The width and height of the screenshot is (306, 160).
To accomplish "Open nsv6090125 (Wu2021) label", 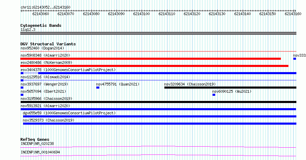I will (x=232, y=91).
